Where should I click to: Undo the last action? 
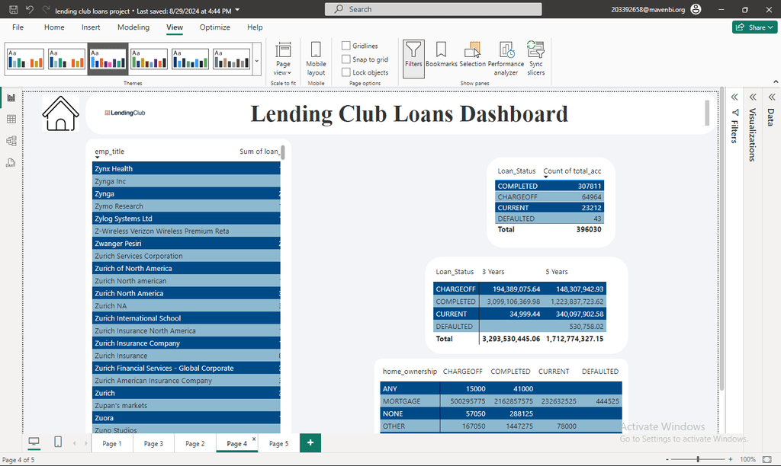pyautogui.click(x=30, y=9)
